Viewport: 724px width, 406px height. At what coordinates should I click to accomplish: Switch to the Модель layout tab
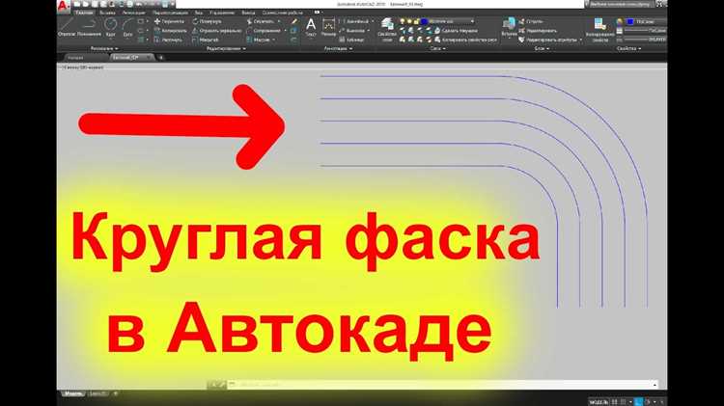pos(73,393)
